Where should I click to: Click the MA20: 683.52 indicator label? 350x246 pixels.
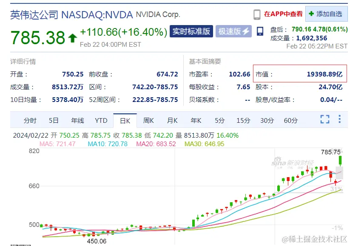click(156, 144)
